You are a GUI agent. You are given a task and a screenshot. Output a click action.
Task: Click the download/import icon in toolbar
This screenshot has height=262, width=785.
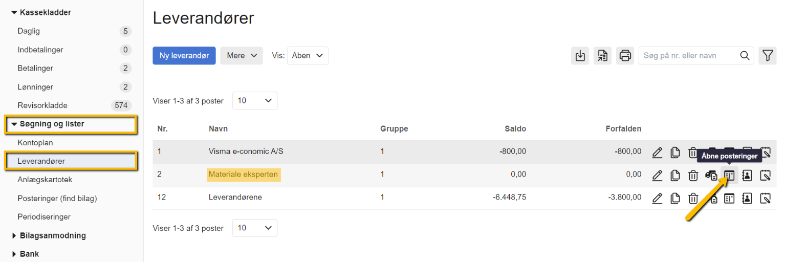pos(580,56)
